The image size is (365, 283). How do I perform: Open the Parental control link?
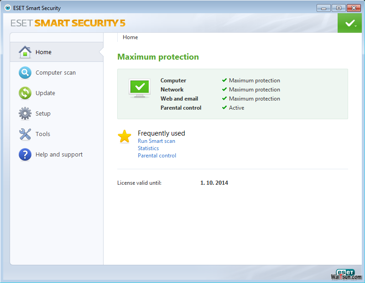click(x=157, y=156)
